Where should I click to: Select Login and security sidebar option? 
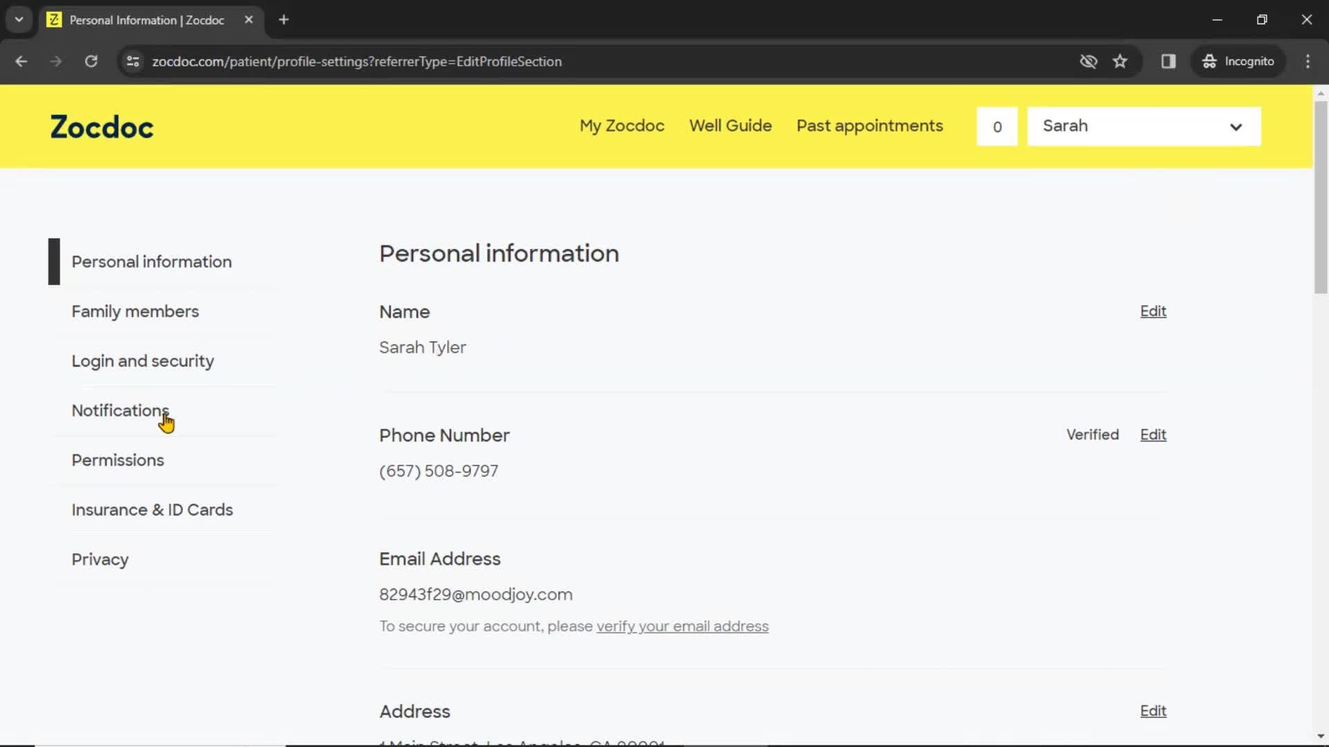[x=143, y=360]
